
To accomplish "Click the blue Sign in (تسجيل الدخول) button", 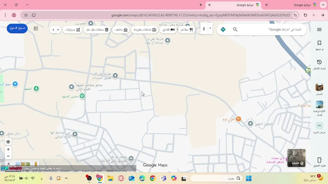I will tap(17, 28).
